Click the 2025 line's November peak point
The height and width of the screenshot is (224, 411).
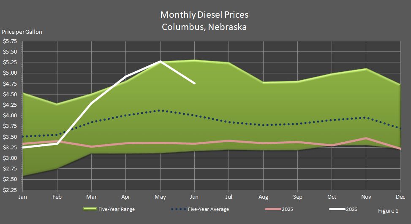coord(366,138)
